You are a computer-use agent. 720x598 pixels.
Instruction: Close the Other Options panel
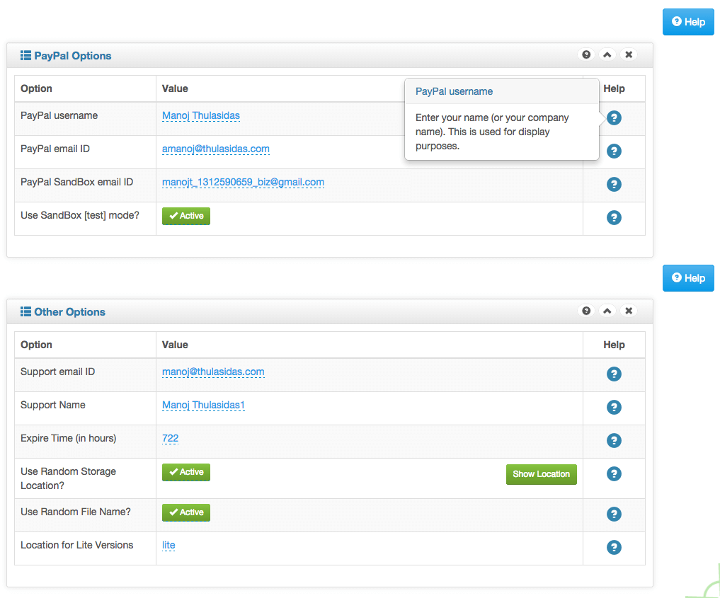pos(629,311)
